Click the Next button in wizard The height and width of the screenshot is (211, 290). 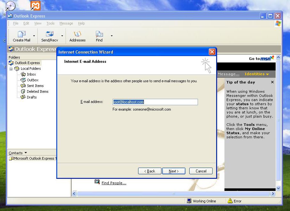point(174,171)
